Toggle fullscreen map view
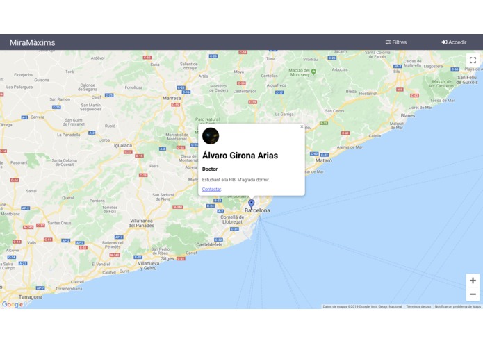483x343 pixels. [x=473, y=60]
